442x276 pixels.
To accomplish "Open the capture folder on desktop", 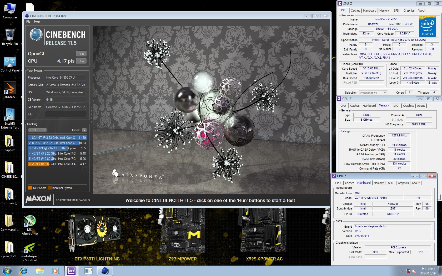I will pyautogui.click(x=10, y=143).
